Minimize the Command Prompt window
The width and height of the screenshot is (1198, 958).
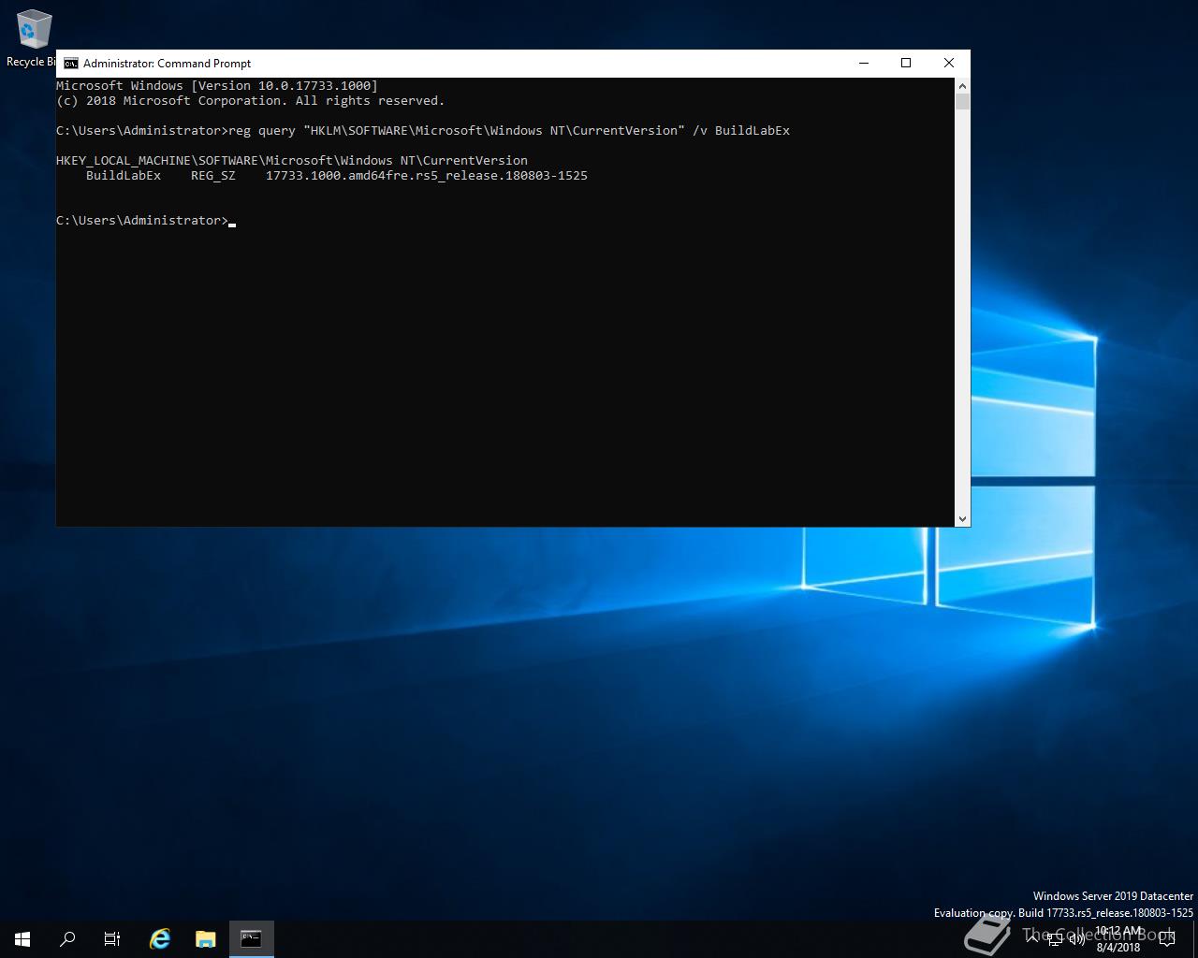click(x=864, y=63)
